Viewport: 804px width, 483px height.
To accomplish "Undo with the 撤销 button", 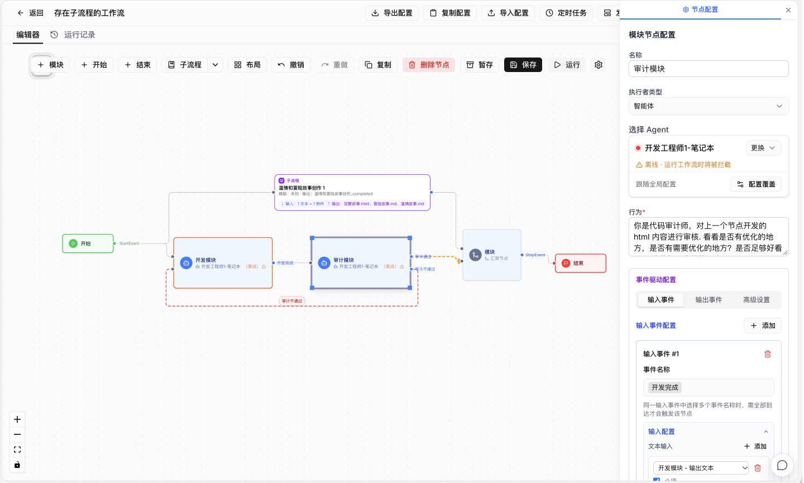I will (x=291, y=65).
